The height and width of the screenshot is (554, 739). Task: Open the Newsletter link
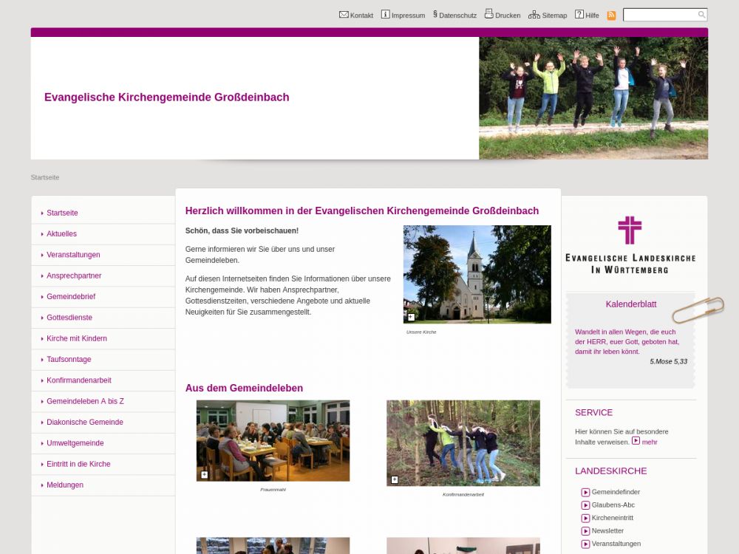coord(607,531)
